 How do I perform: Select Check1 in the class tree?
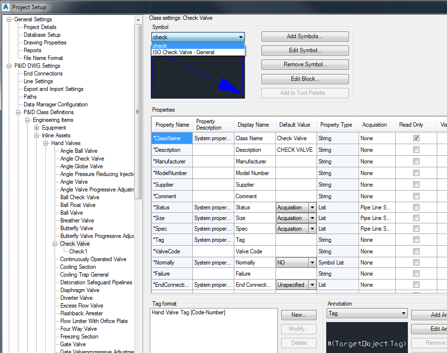[78, 251]
